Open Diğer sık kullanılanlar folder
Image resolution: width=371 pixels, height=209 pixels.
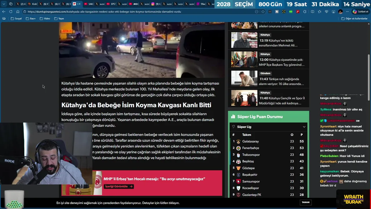pyautogui.click(x=354, y=19)
